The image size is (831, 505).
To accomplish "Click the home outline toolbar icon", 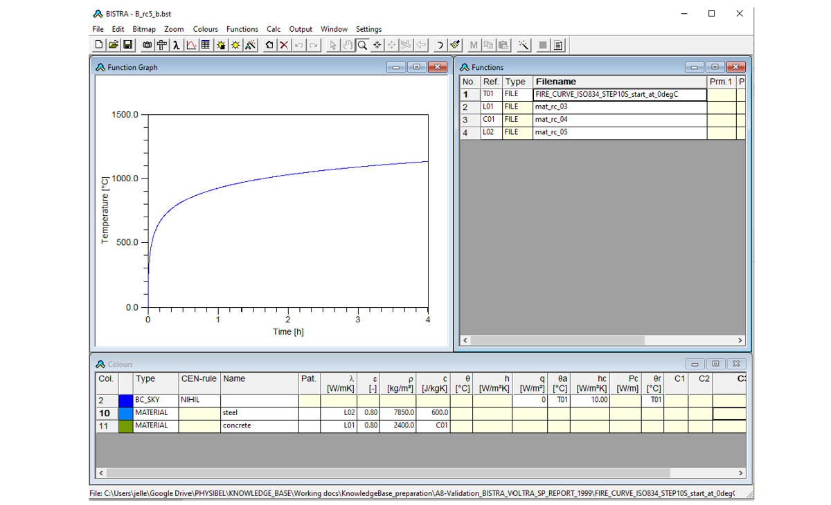I will [269, 45].
